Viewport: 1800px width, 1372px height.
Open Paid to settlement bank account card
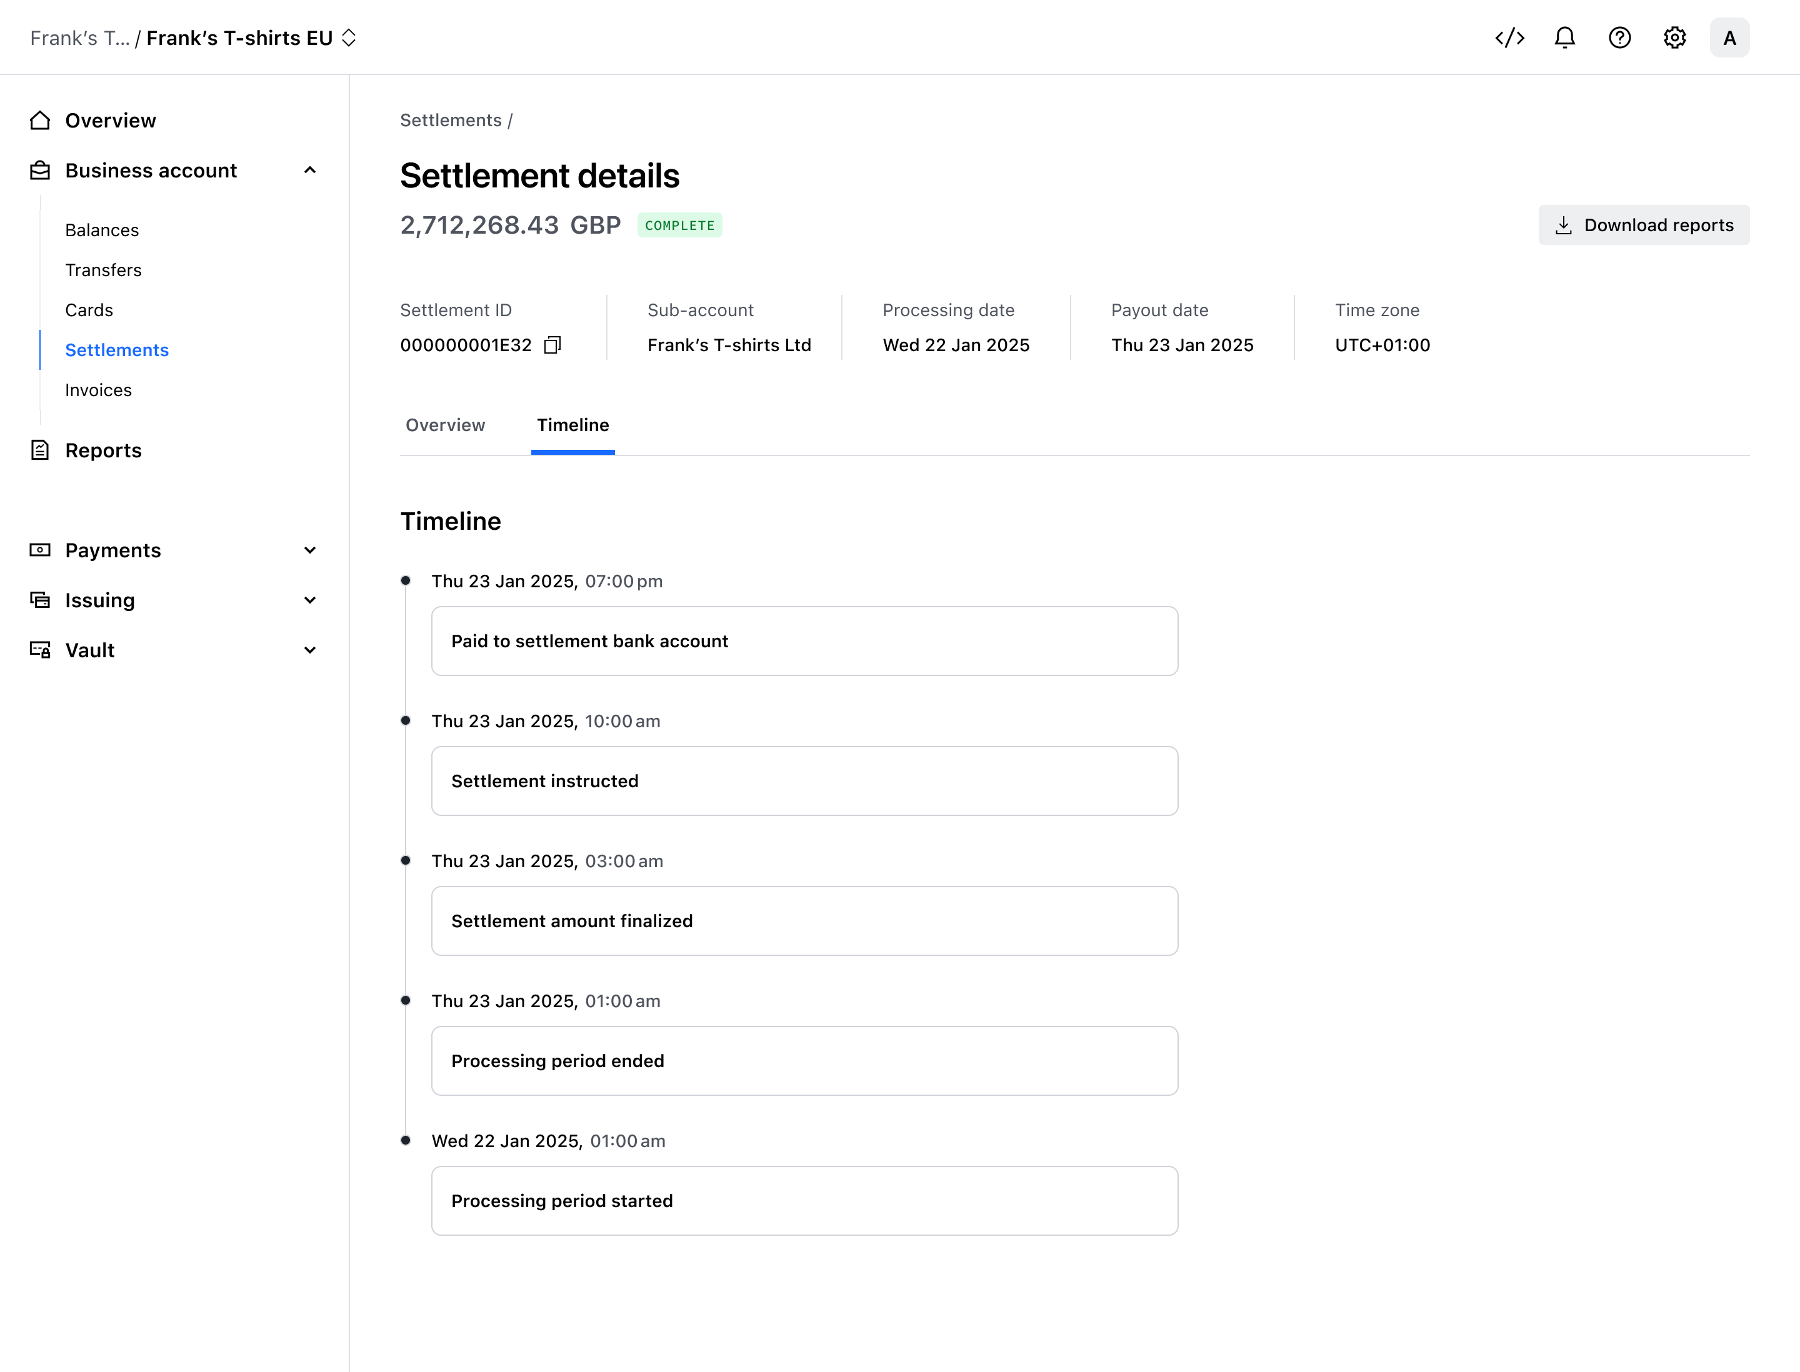click(x=804, y=640)
